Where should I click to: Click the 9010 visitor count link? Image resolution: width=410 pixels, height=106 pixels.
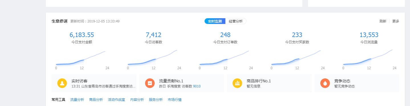click(197, 86)
